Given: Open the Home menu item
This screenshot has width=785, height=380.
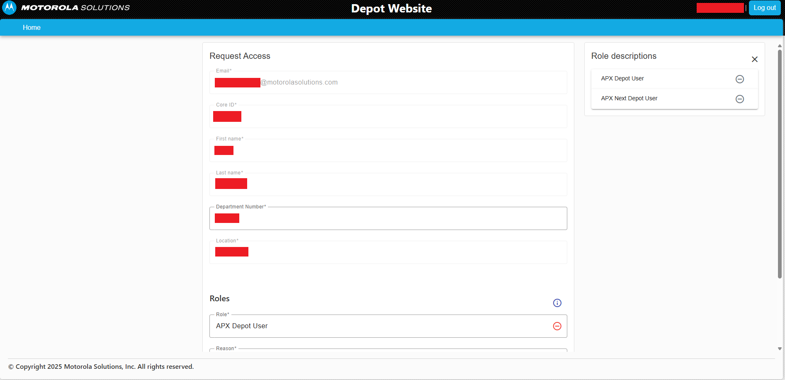Looking at the screenshot, I should pyautogui.click(x=32, y=27).
